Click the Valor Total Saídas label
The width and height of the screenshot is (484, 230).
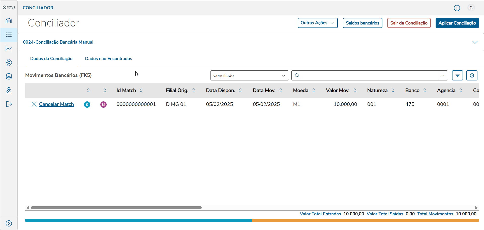(x=385, y=214)
